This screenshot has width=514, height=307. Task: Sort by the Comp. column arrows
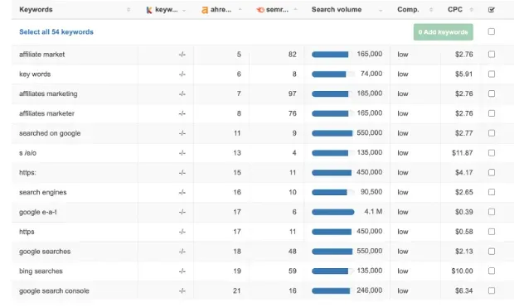pyautogui.click(x=431, y=10)
